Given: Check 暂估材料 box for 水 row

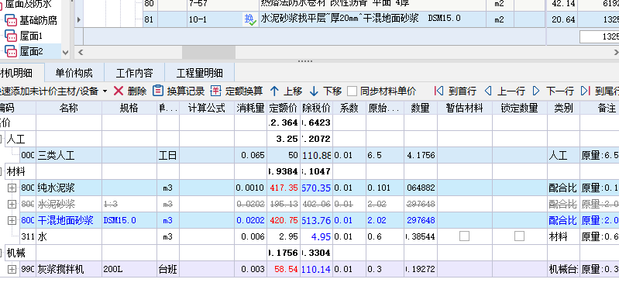Looking at the screenshot, I should 464,236.
